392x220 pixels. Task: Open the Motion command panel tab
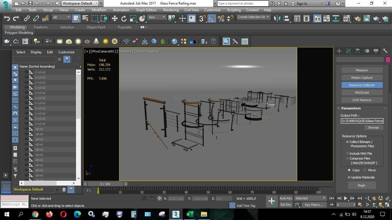coord(367,51)
